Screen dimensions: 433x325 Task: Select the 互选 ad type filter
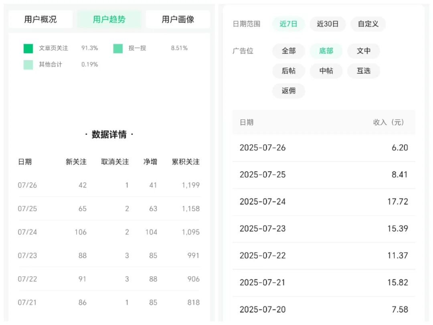coord(363,71)
